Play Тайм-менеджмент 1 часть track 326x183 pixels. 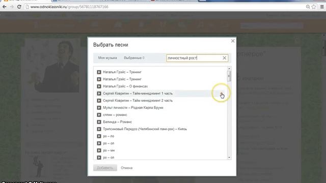click(99, 94)
